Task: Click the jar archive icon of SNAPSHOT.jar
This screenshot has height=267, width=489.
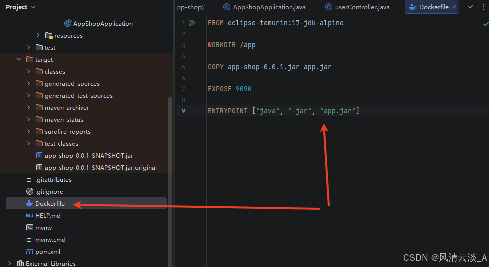Action: click(39, 155)
